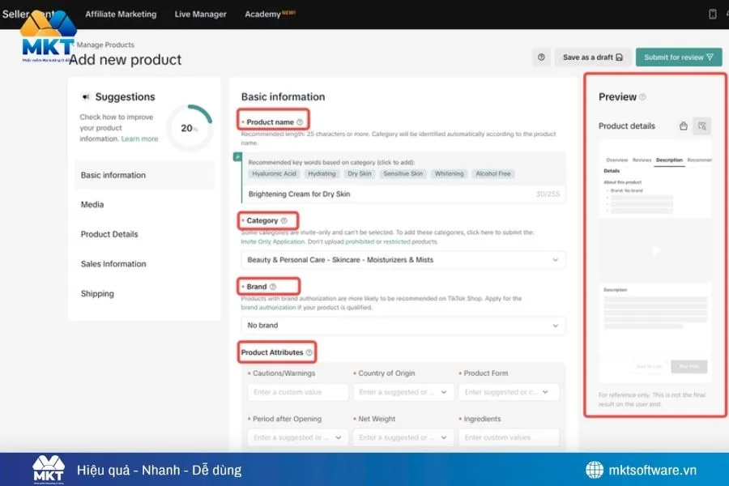
Task: Click the info icon beside Category label
Action: click(283, 220)
